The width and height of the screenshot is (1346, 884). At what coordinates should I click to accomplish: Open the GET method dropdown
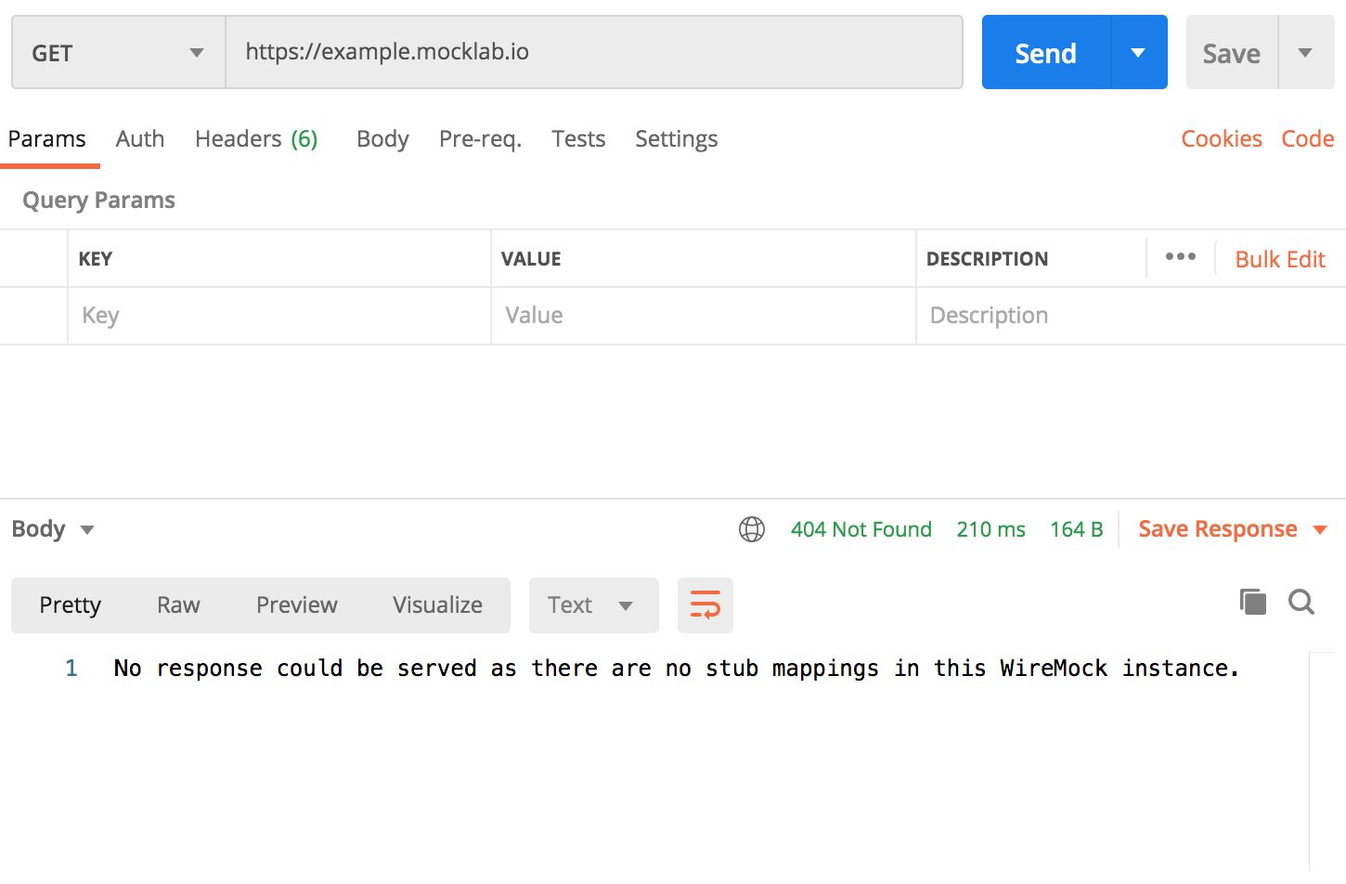(119, 53)
